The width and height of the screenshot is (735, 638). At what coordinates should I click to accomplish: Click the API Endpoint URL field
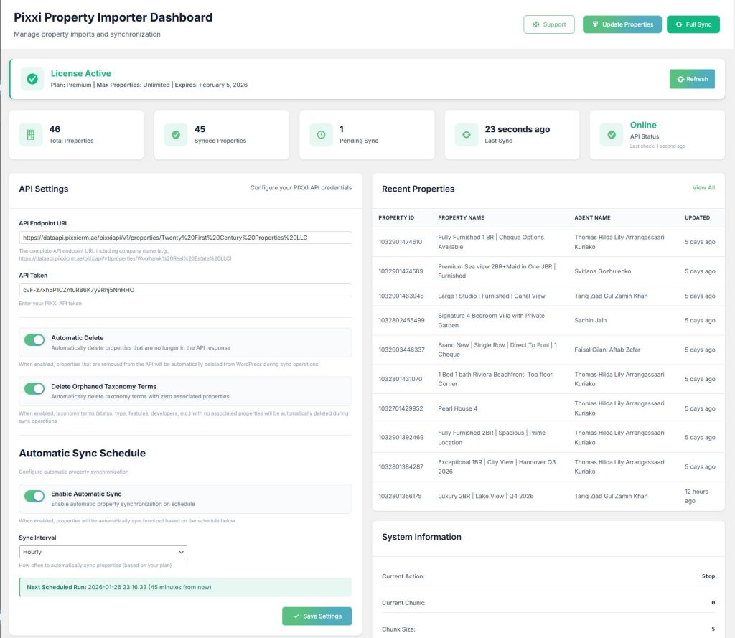(x=185, y=238)
